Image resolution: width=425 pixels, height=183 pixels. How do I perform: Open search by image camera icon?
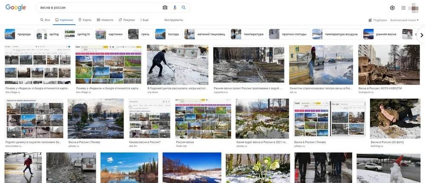[x=165, y=8]
